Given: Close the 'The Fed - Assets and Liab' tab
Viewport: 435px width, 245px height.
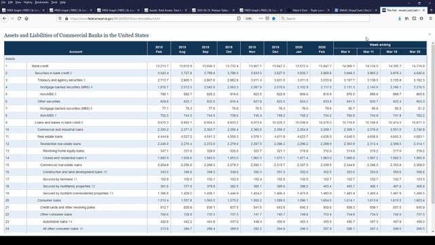Looking at the screenshot, I should click(x=423, y=10).
